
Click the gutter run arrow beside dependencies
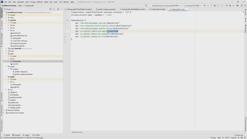click(68, 20)
